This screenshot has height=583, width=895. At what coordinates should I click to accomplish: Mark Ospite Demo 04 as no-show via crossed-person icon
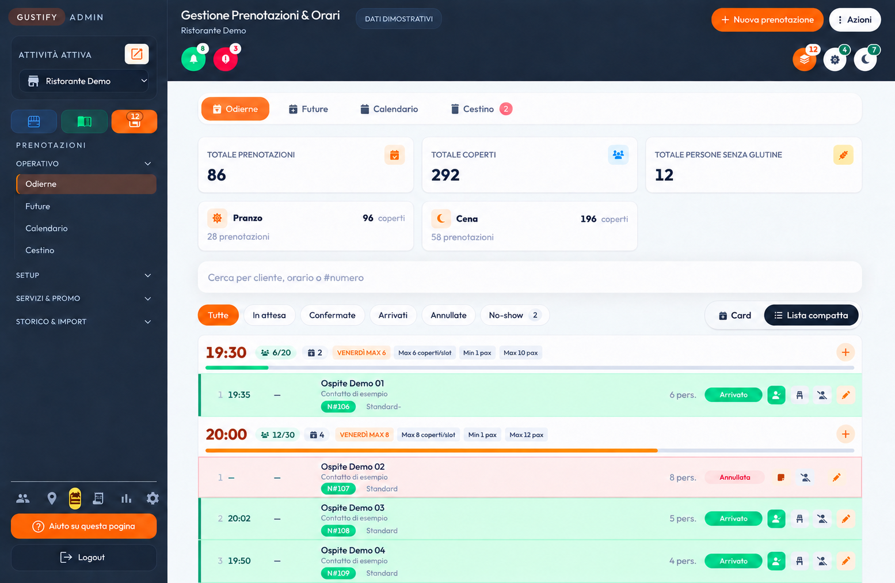pyautogui.click(x=822, y=561)
